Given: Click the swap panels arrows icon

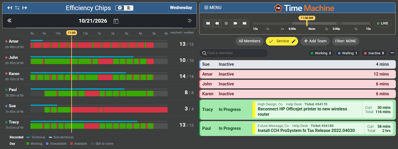Looking at the screenshot, I should point(17,8).
